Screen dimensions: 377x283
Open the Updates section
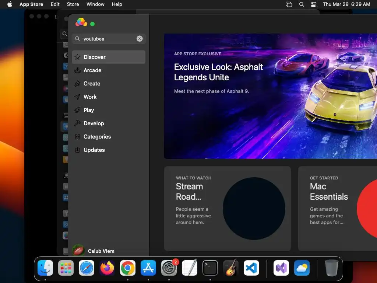pyautogui.click(x=109, y=150)
